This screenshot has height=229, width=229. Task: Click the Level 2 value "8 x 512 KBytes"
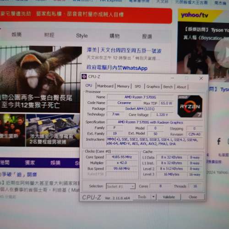(172, 169)
